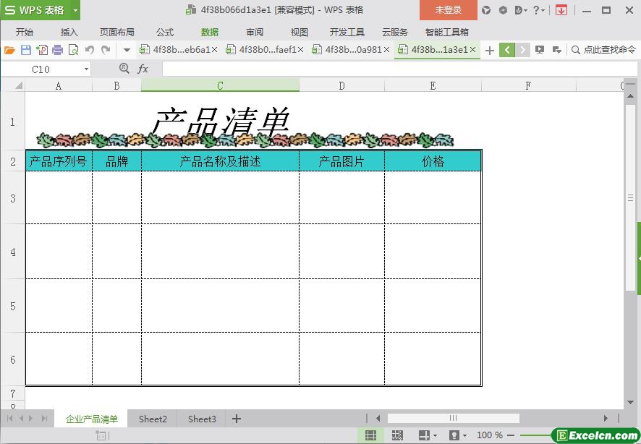Viewport: 641px width, 444px height.
Task: Click the 点此查找命令 search command box
Action: 603,50
